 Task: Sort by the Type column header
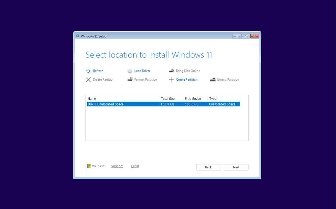click(x=224, y=98)
